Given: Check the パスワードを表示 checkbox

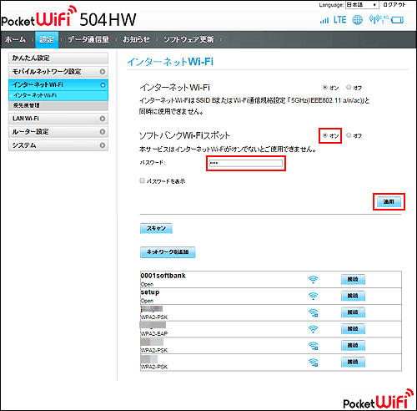Looking at the screenshot, I should [x=142, y=180].
